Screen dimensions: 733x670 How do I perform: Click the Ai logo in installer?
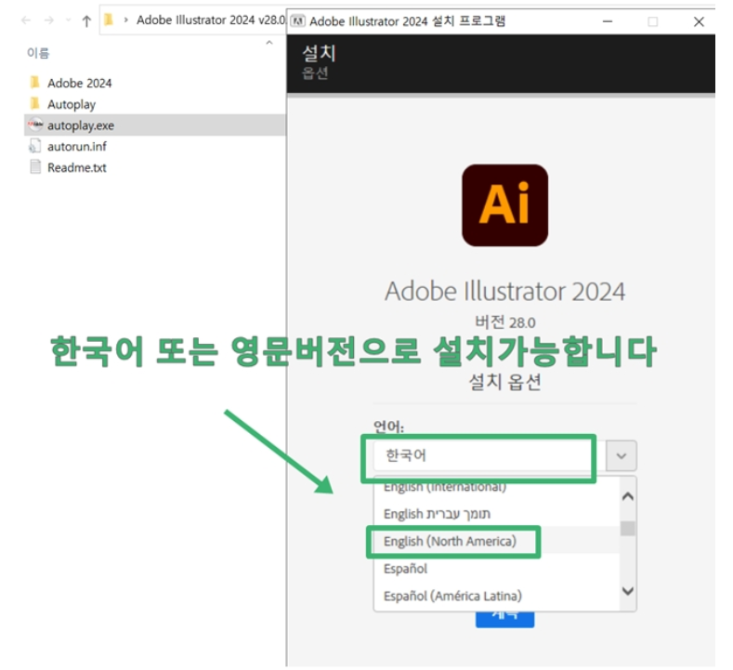click(x=504, y=204)
